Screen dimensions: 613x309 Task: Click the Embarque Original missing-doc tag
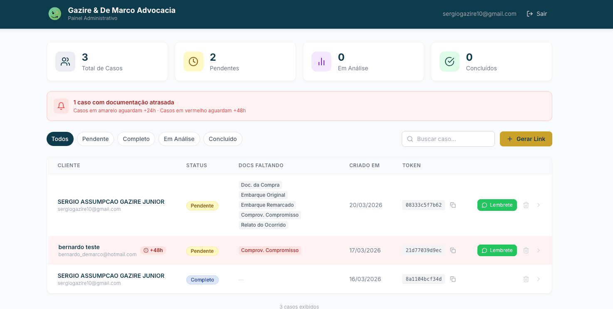click(x=263, y=195)
